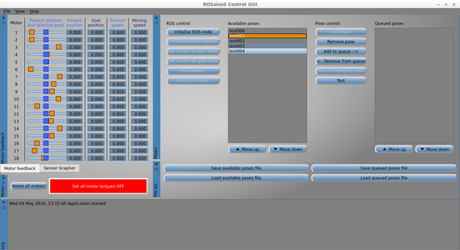Close the Log dock panel

tap(3, 202)
